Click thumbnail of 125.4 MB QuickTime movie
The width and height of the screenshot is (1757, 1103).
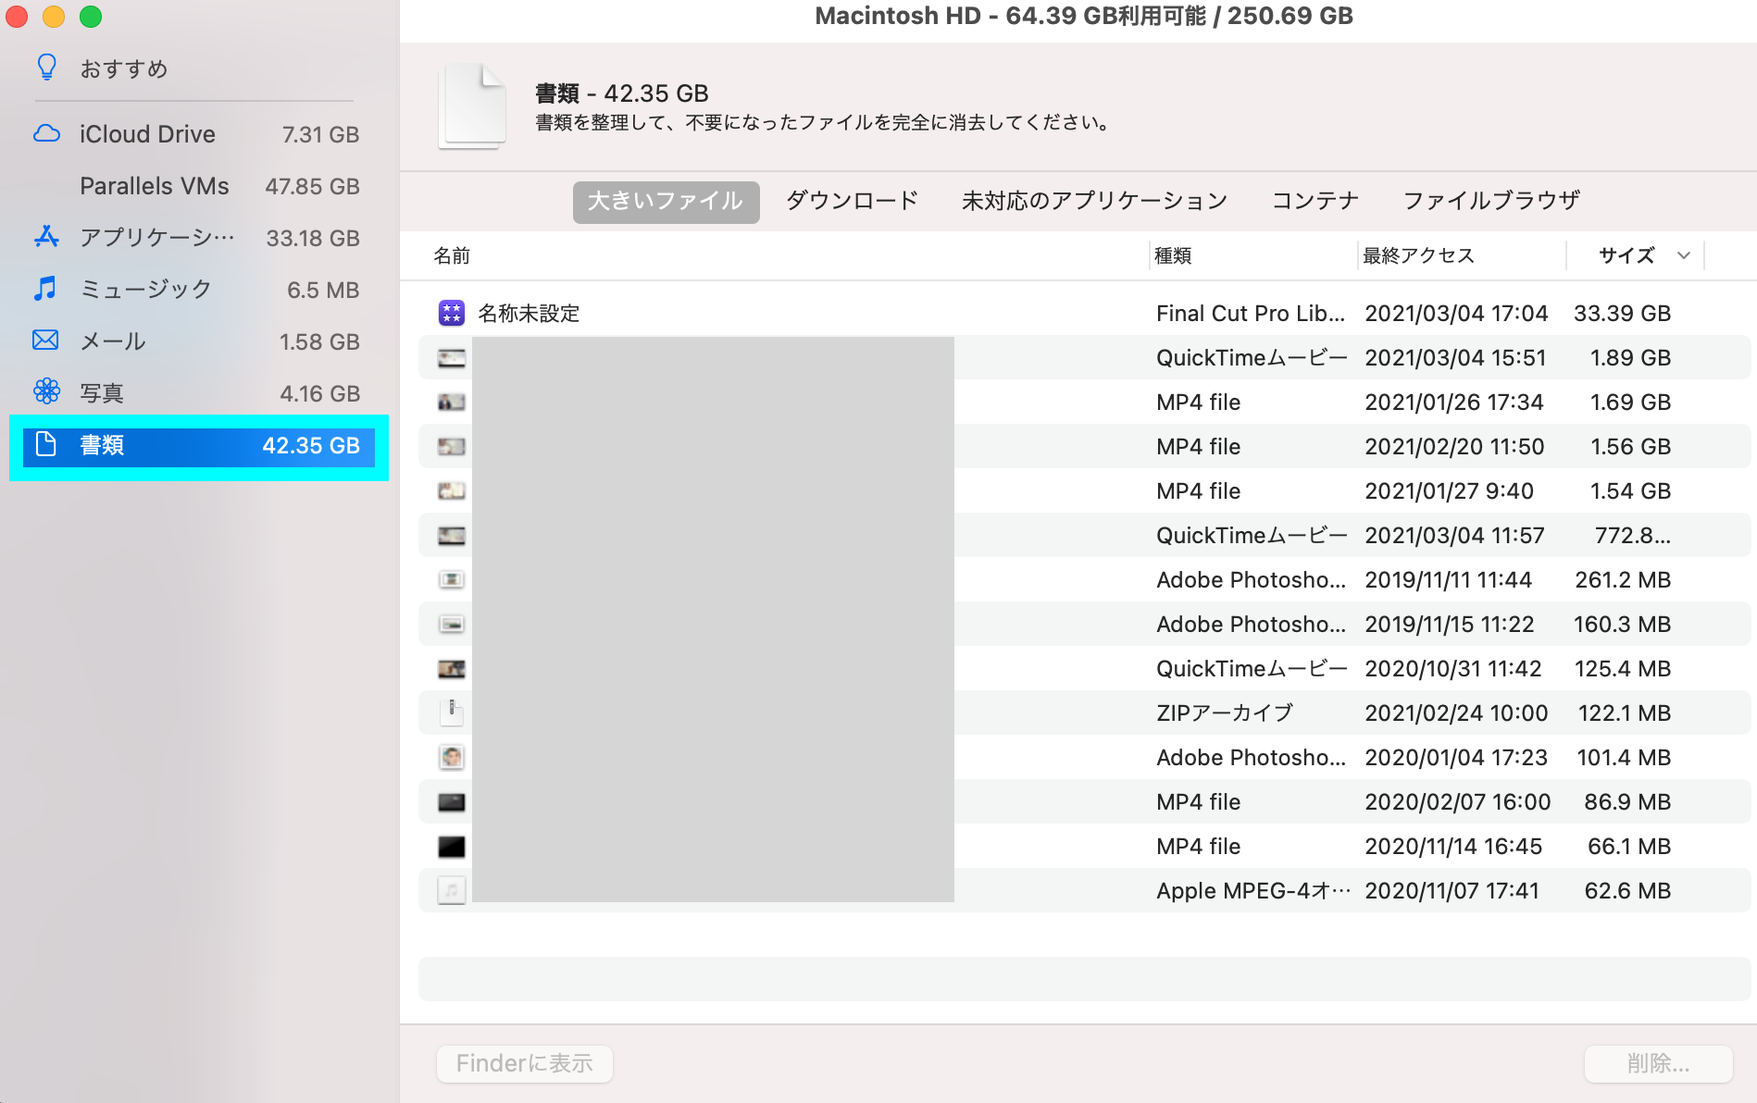451,668
